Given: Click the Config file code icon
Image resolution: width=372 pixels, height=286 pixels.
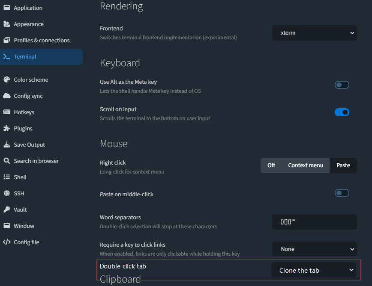Looking at the screenshot, I should click(6, 242).
